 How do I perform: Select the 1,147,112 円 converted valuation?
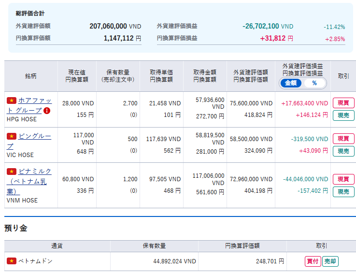122,38
